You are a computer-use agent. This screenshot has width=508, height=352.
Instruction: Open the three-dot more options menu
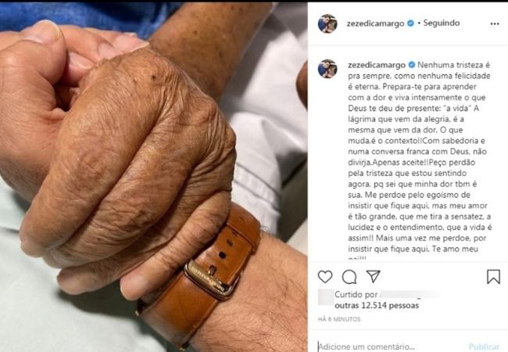click(x=495, y=23)
